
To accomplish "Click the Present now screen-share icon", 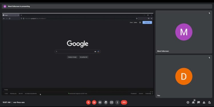I will tap(112, 102).
